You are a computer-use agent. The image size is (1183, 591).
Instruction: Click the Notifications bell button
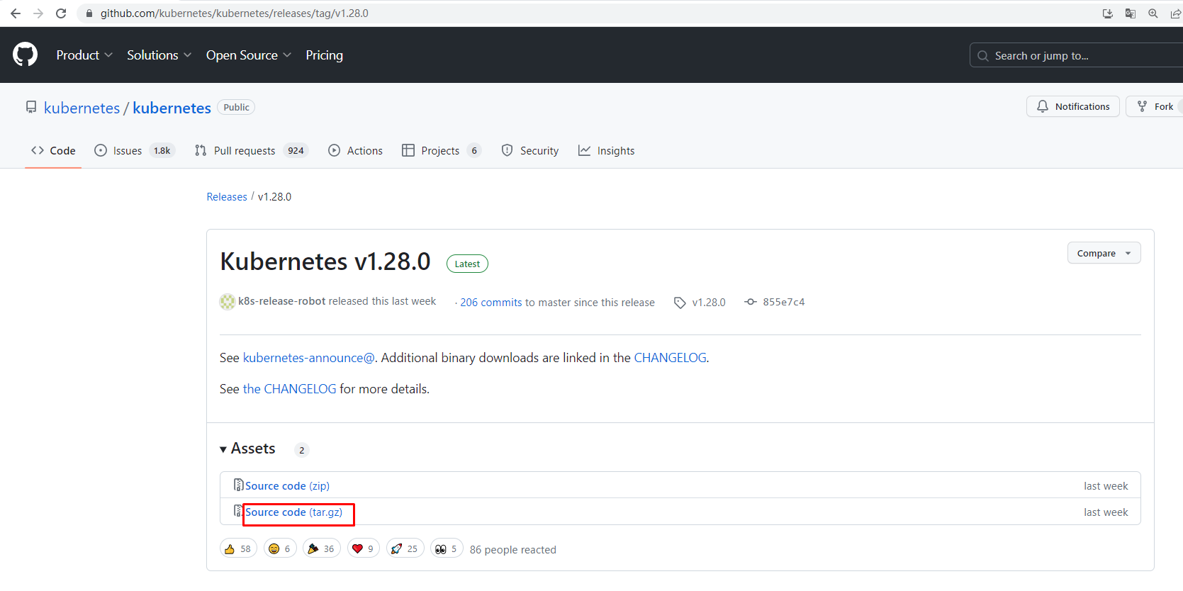1072,106
